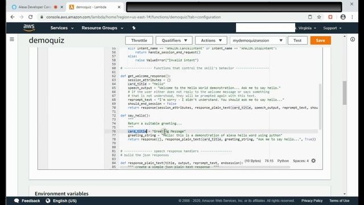Click the Environment variables heading
Viewport: 364px width, 205px height.
(61, 194)
